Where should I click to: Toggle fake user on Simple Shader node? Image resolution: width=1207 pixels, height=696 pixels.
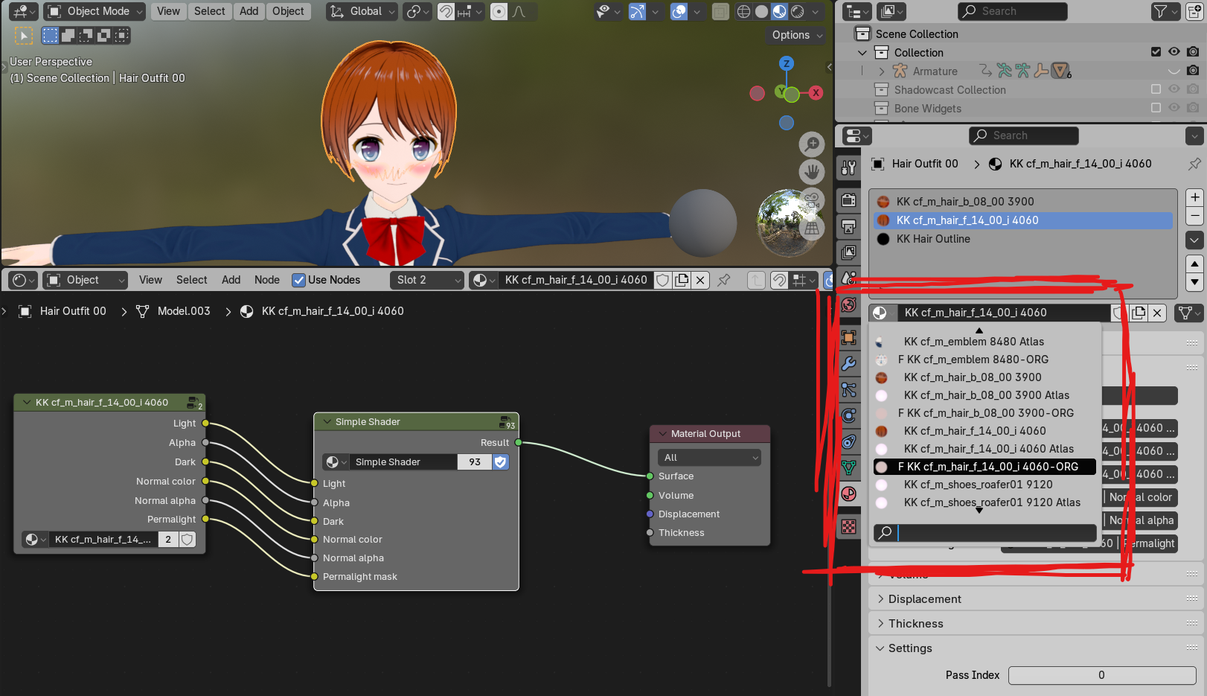pos(501,462)
